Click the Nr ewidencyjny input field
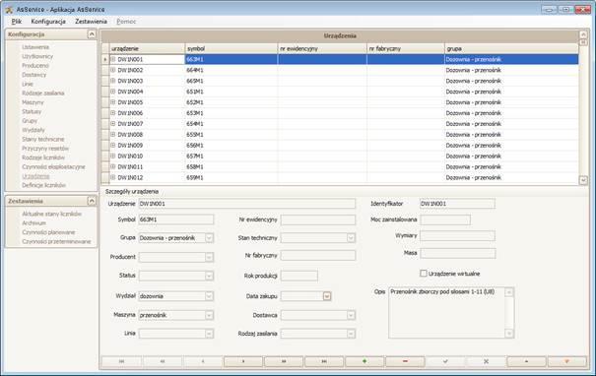Image resolution: width=596 pixels, height=376 pixels. pyautogui.click(x=318, y=219)
